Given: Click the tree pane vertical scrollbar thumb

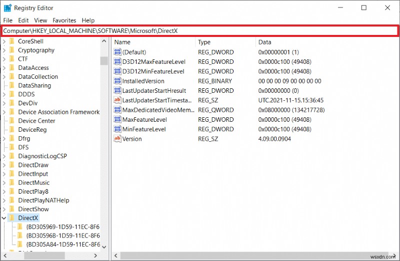Looking at the screenshot, I should click(104, 61).
